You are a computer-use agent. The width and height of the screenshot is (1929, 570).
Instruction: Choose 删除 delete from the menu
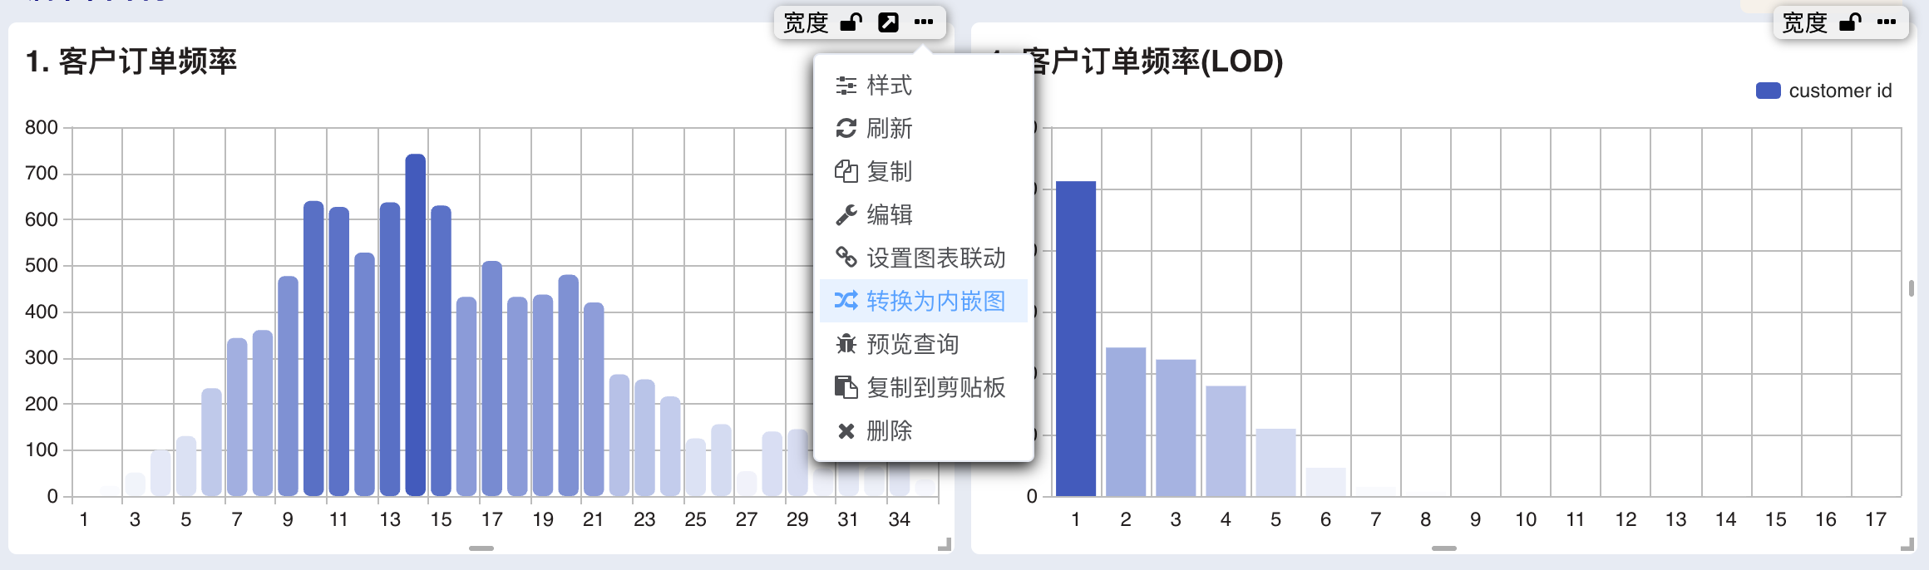pos(923,430)
